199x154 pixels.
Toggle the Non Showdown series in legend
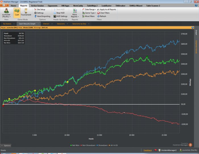pos(88,145)
